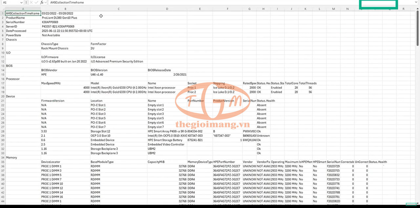Select row 16 header
The image size is (420, 208).
pos(2,79)
